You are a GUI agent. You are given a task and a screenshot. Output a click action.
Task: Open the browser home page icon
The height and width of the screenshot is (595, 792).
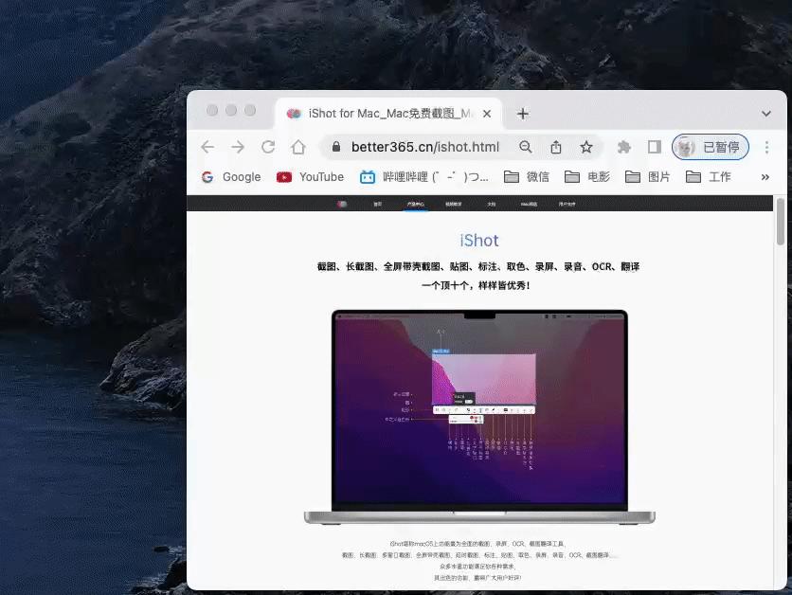pyautogui.click(x=298, y=147)
